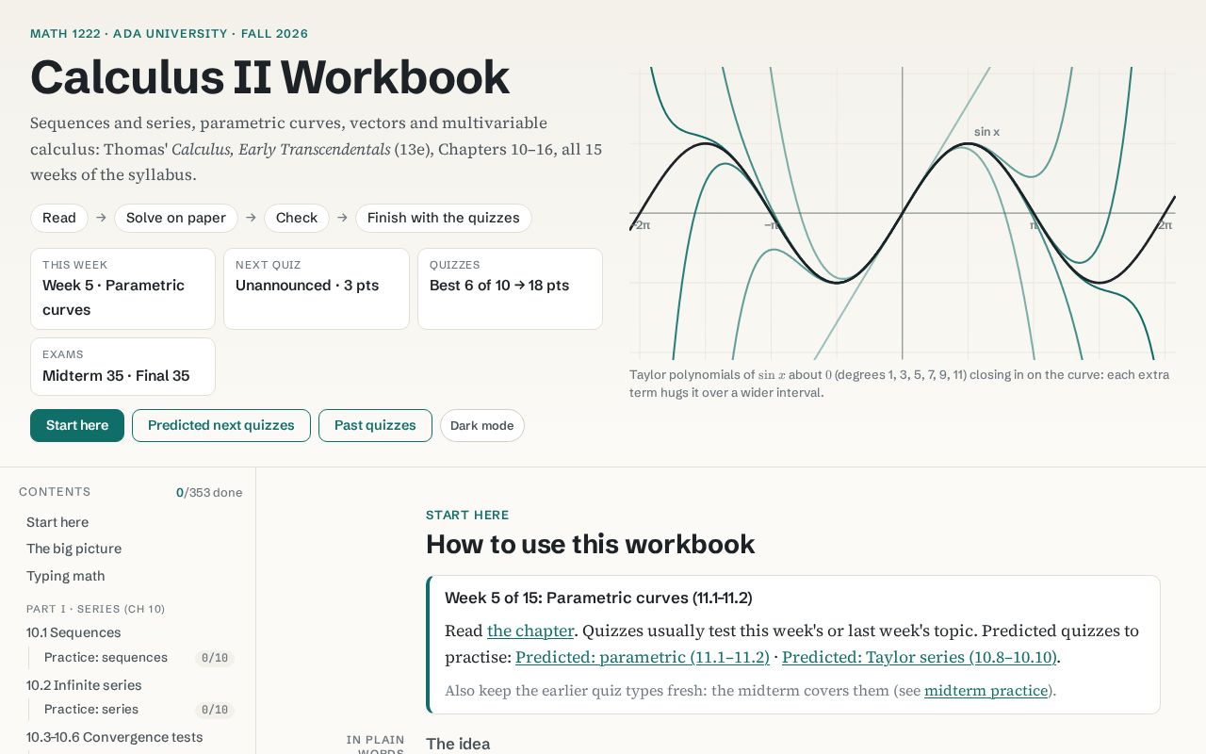The image size is (1206, 754).
Task: Click 'Week 5 of 15: Parametric curves (11.1–11.2)' text
Action: tap(598, 598)
